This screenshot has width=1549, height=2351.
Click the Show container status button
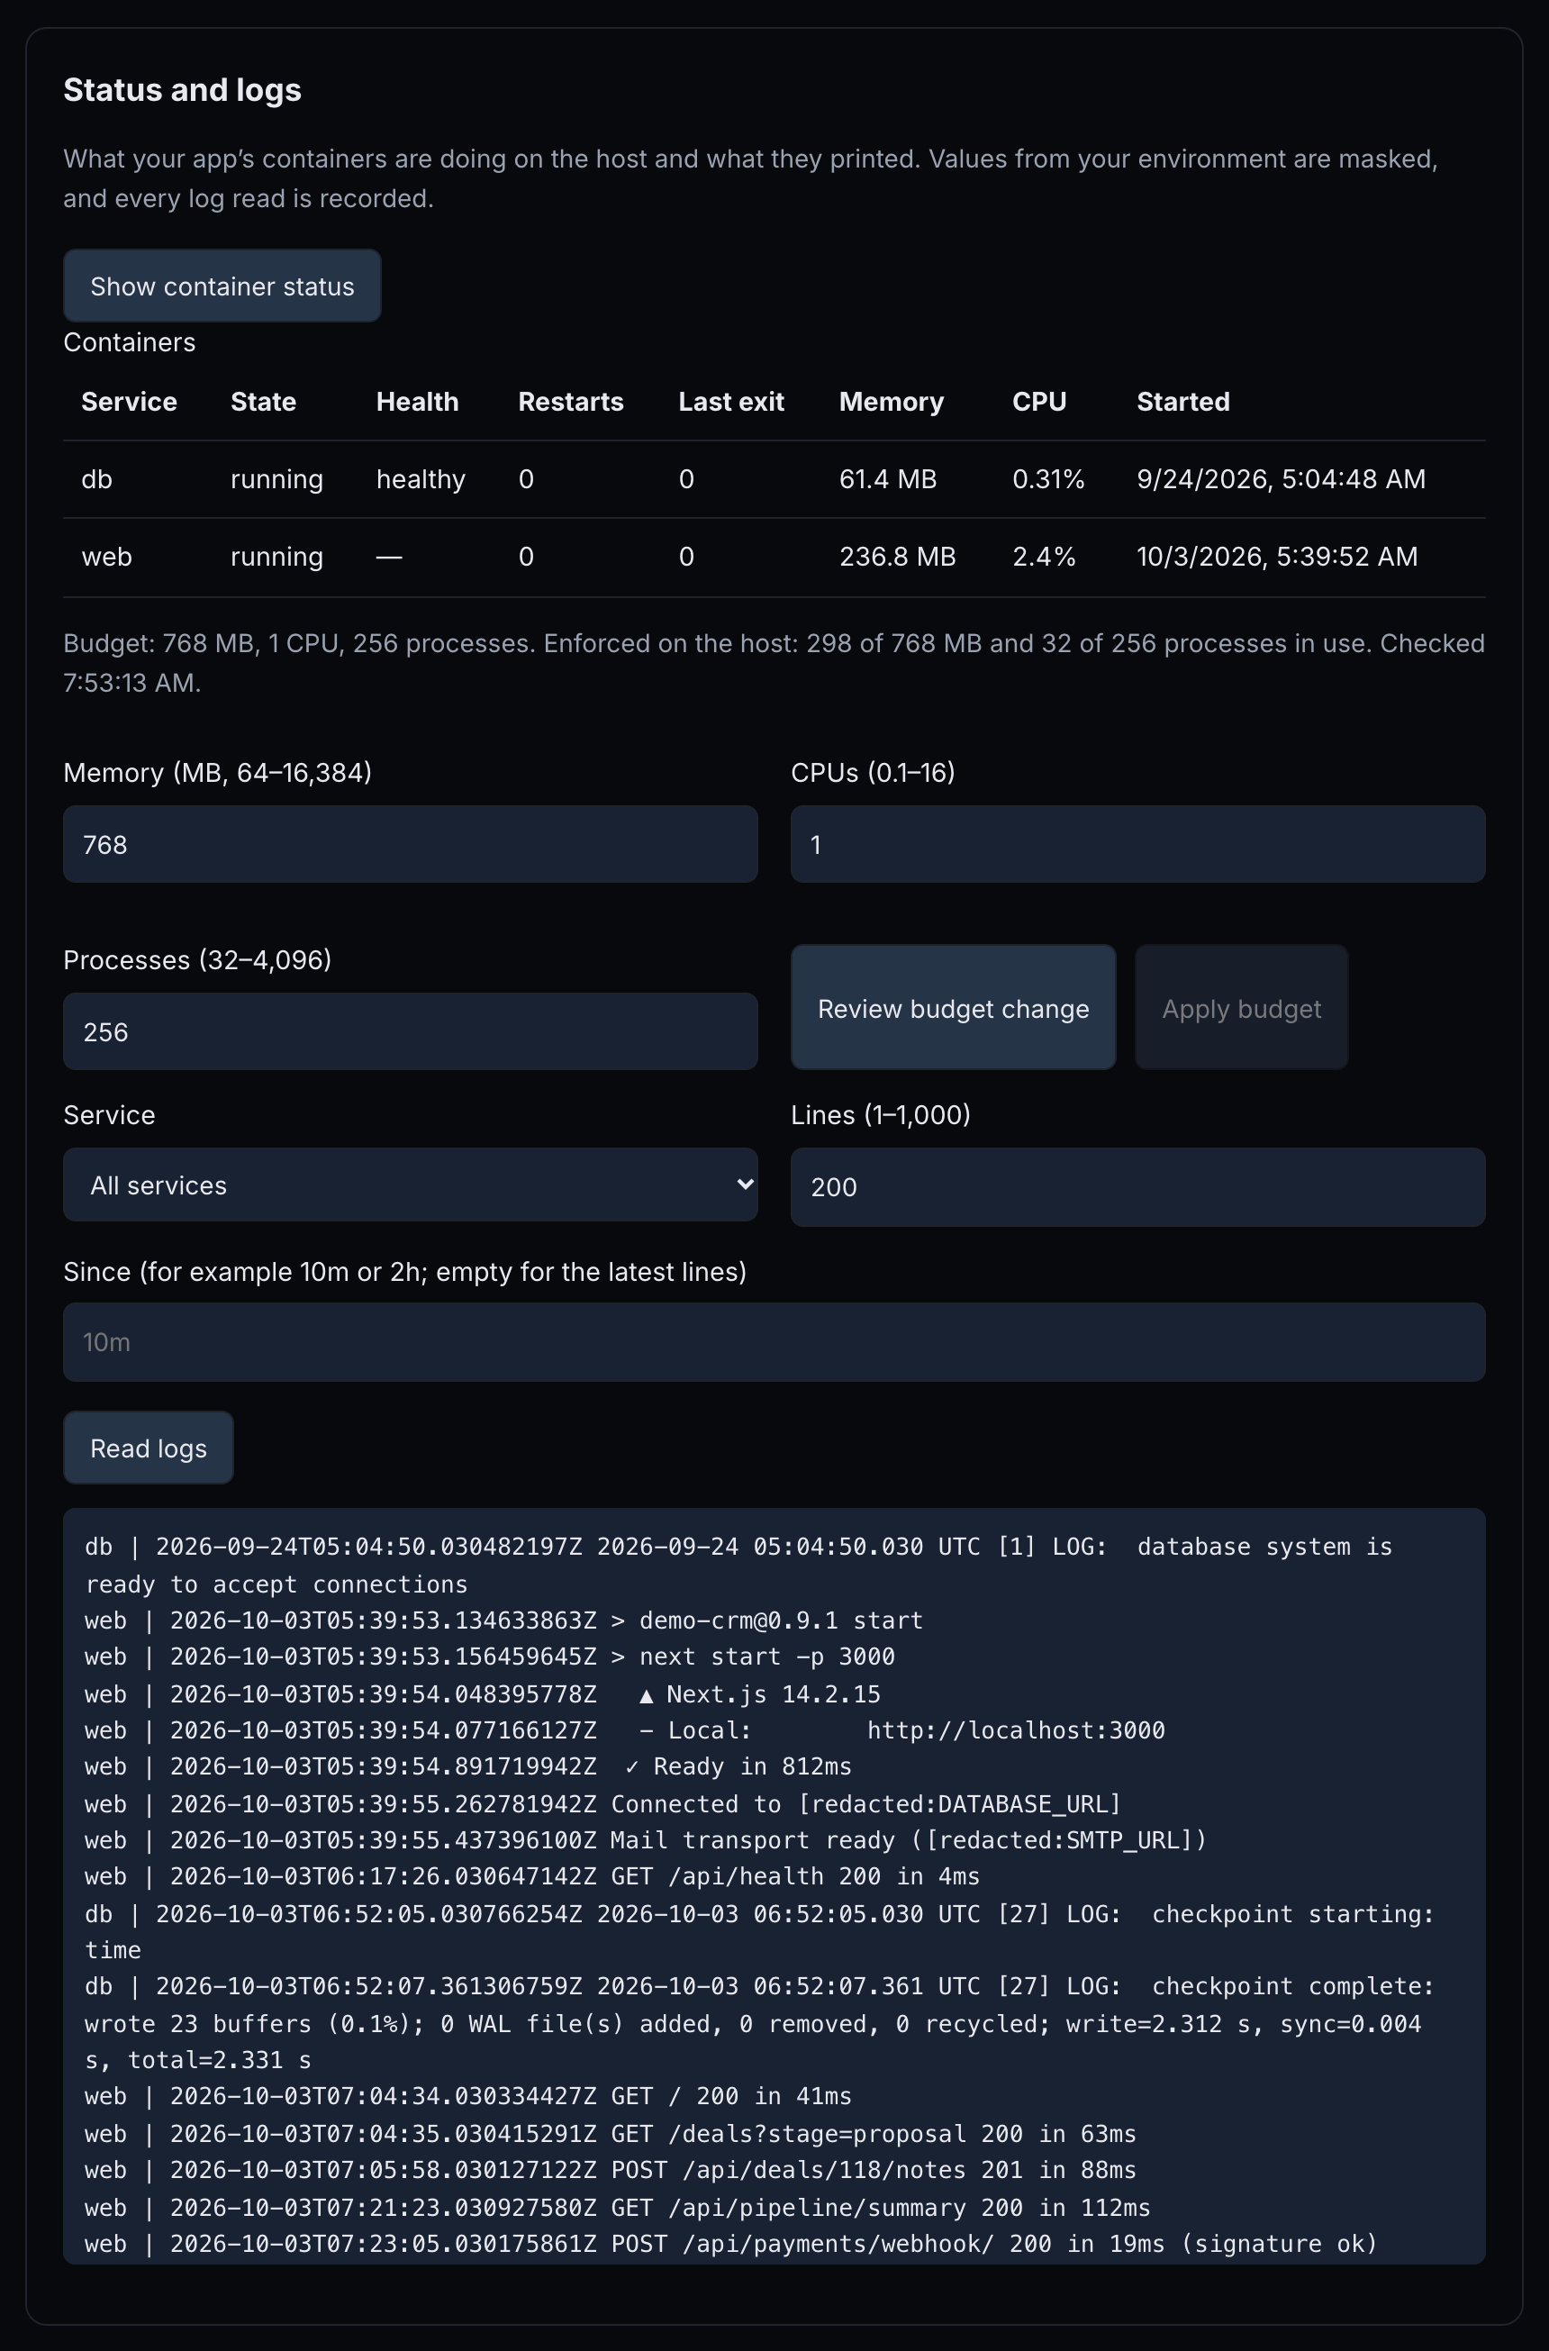pyautogui.click(x=222, y=286)
